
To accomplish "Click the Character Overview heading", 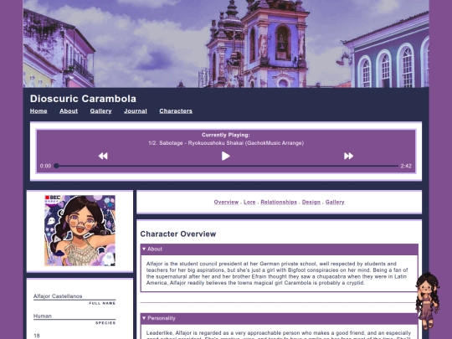I will click(x=178, y=234).
